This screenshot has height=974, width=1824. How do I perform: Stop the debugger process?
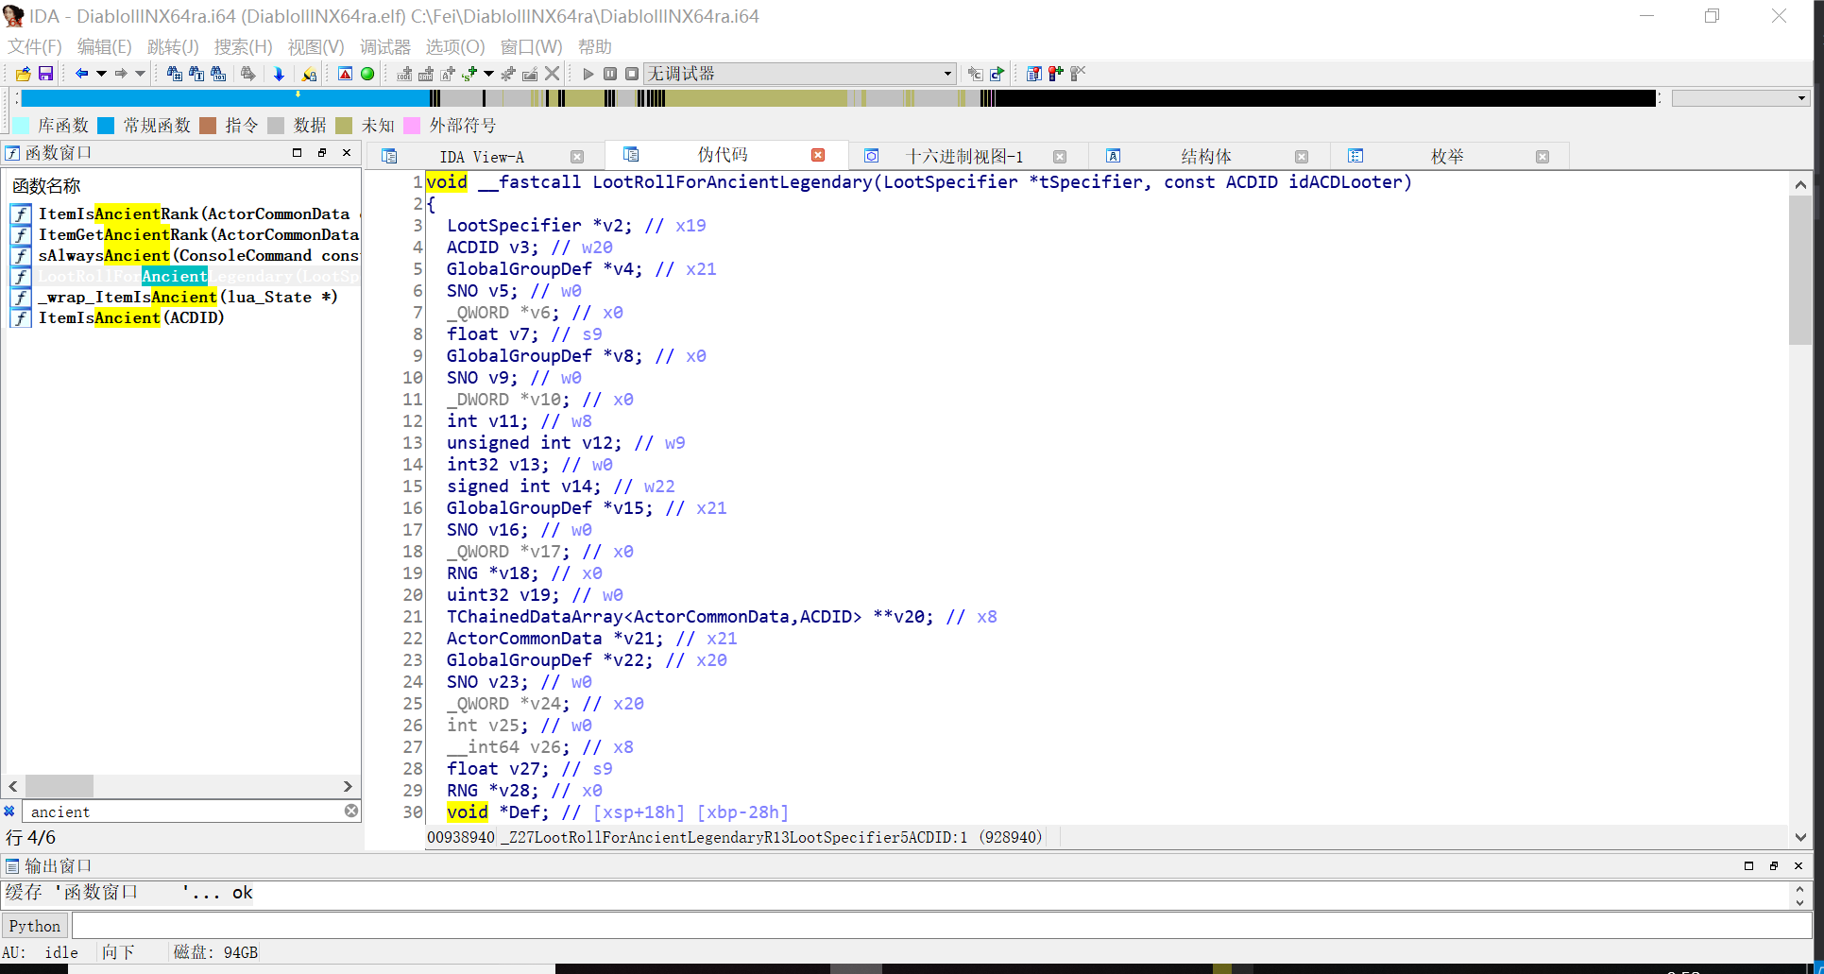632,74
